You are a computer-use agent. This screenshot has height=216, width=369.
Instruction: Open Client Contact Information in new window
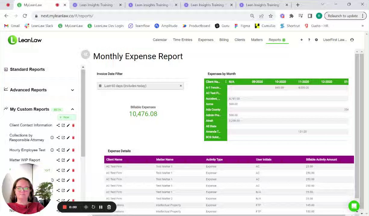pos(63,125)
